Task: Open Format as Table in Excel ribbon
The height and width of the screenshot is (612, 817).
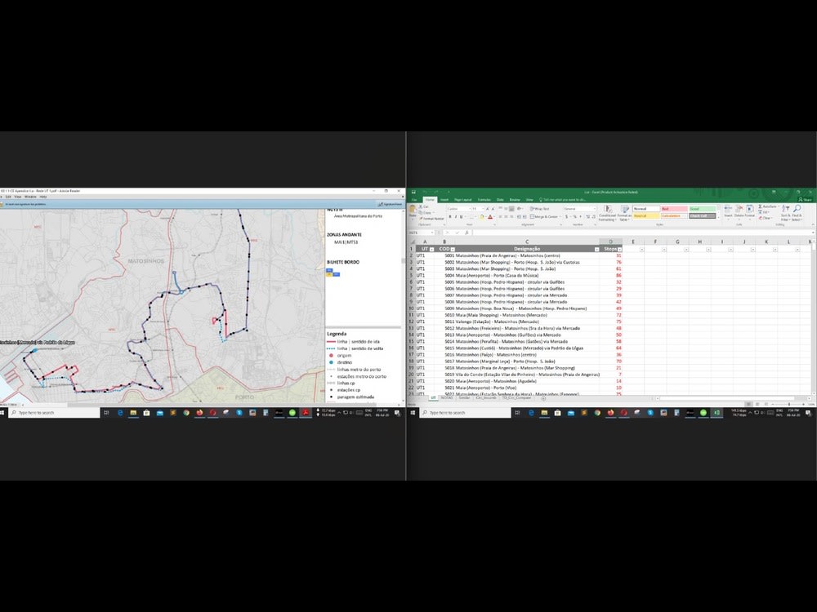Action: pyautogui.click(x=624, y=213)
